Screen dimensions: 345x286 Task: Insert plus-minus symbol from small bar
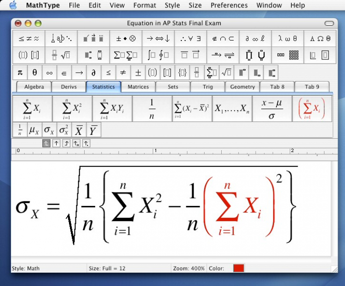pyautogui.click(x=138, y=72)
